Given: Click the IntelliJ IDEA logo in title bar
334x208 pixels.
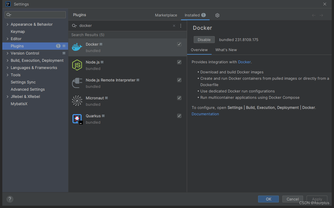Looking at the screenshot, I should pos(8,4).
